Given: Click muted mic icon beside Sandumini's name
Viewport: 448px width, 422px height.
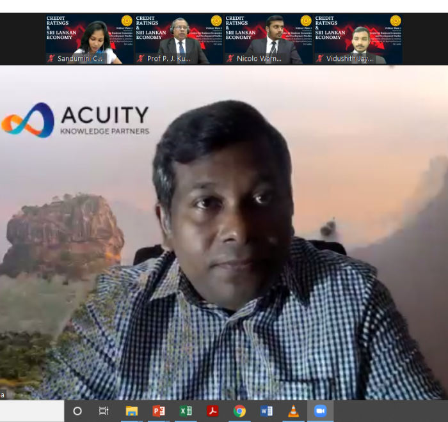Looking at the screenshot, I should pyautogui.click(x=51, y=58).
